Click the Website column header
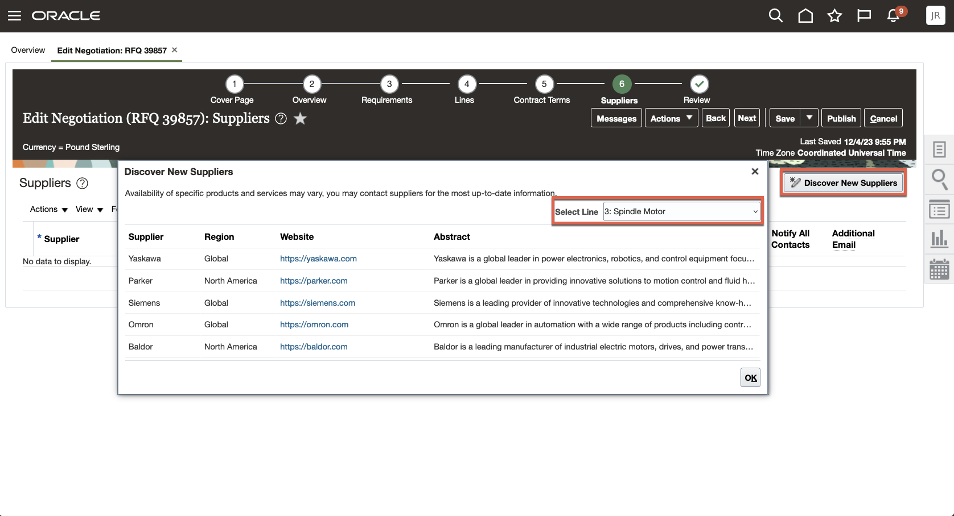 [297, 237]
